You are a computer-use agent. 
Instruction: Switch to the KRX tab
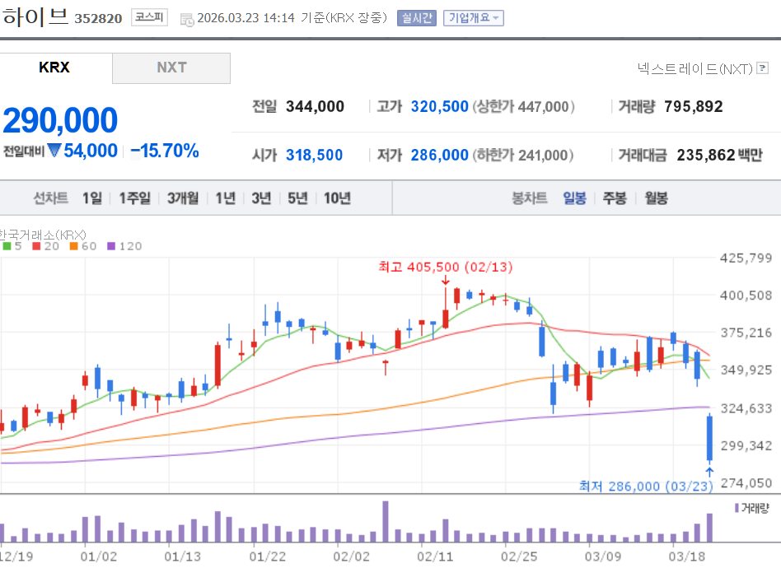click(54, 68)
